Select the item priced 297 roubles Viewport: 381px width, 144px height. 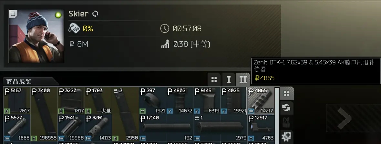pyautogui.click(x=152, y=101)
